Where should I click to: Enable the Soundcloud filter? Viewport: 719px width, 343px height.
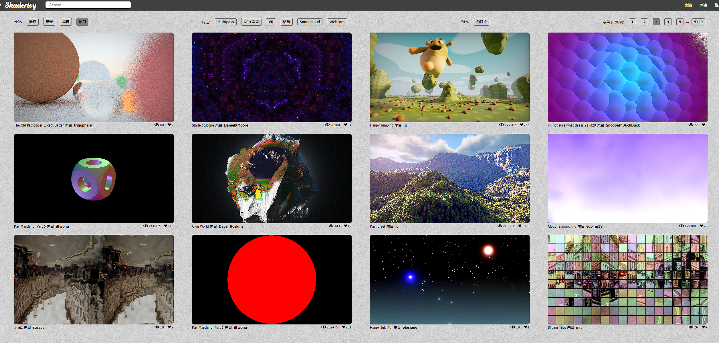pyautogui.click(x=310, y=22)
